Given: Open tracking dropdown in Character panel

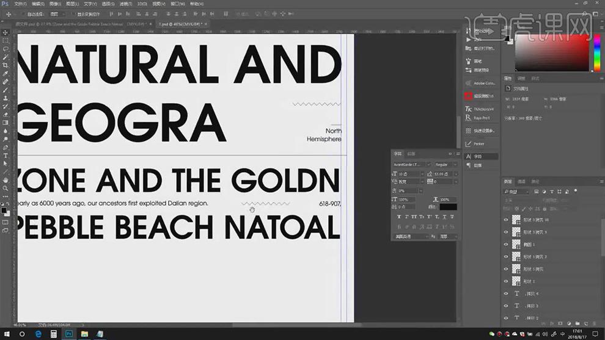Looking at the screenshot, I should [x=456, y=181].
